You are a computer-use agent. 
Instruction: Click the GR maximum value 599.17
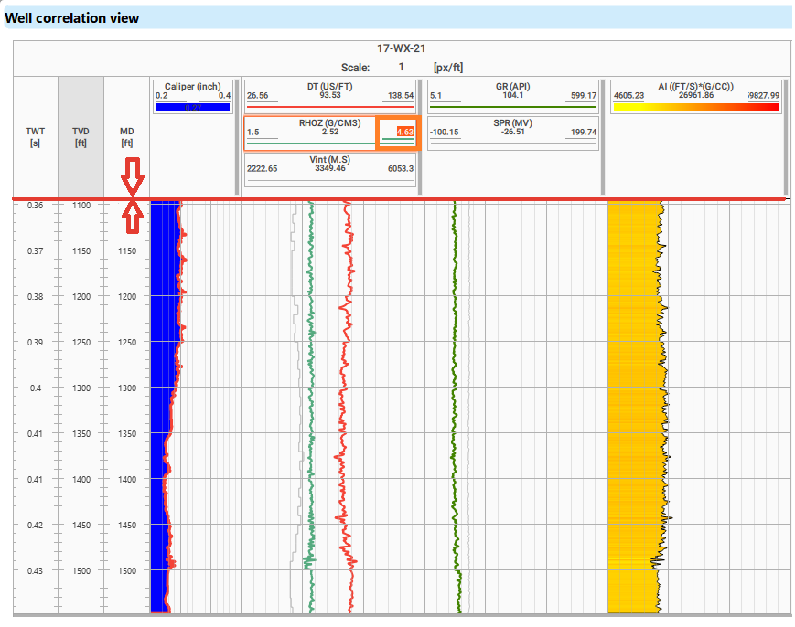coord(583,95)
